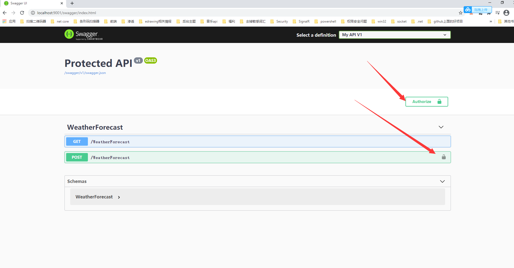Open the 去掉敏感词汇 bookmark folder
The image size is (514, 268).
click(253, 21)
